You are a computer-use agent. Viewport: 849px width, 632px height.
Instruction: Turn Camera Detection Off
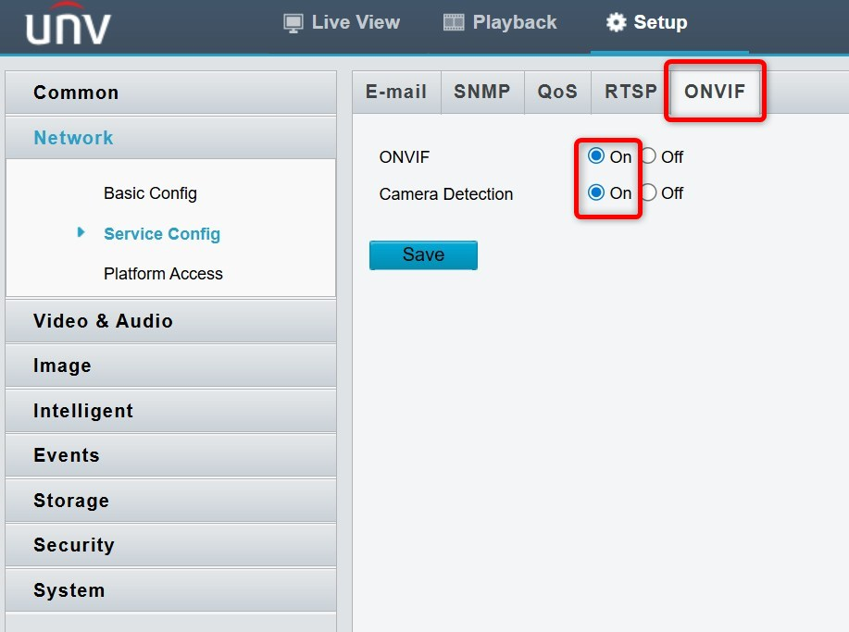[649, 192]
